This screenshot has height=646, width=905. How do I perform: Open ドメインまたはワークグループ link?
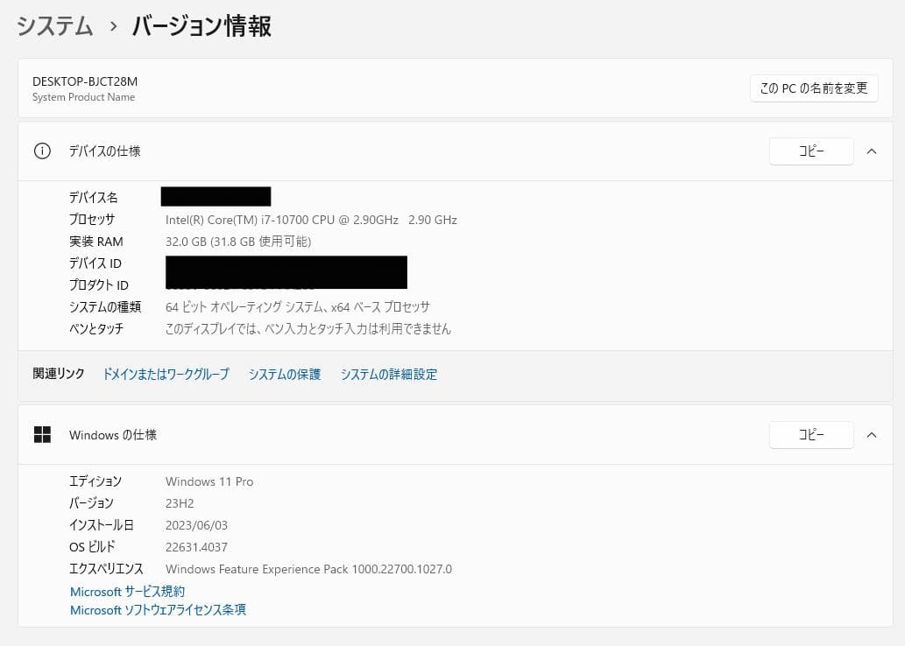pos(166,375)
